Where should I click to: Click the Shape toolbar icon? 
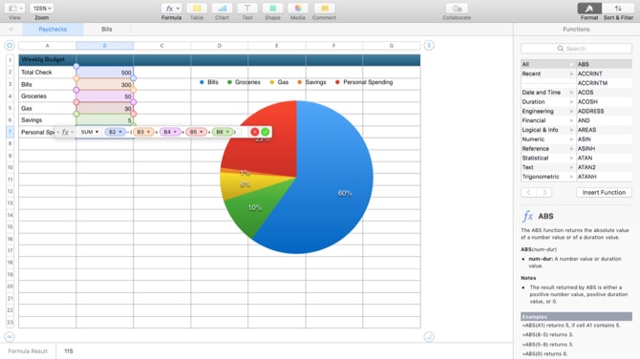[272, 9]
